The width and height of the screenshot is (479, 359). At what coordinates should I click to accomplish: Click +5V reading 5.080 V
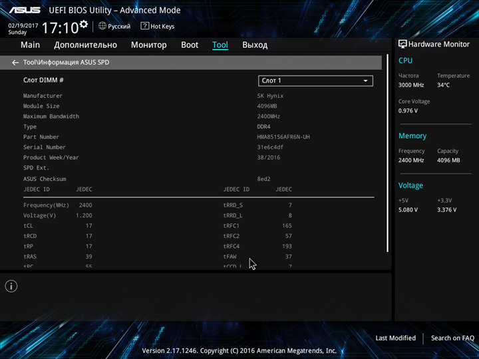tap(408, 210)
